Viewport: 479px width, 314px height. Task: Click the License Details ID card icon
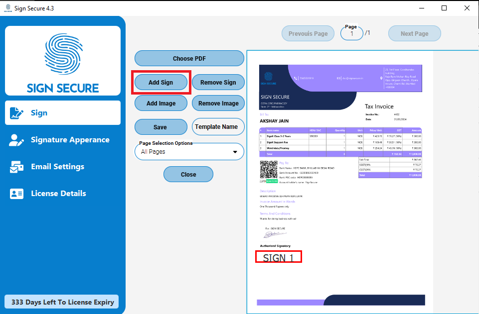click(x=16, y=194)
